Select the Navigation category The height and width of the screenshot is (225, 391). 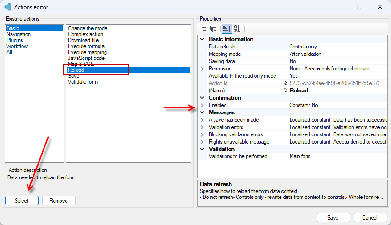click(x=18, y=34)
